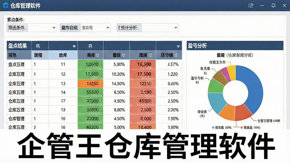Select the 仓库管理 row label

[x=16, y=119]
